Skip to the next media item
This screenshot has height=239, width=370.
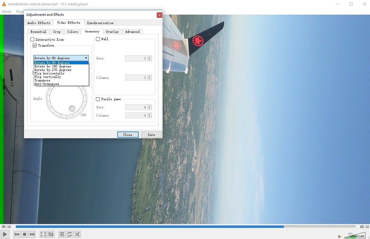[x=32, y=234]
